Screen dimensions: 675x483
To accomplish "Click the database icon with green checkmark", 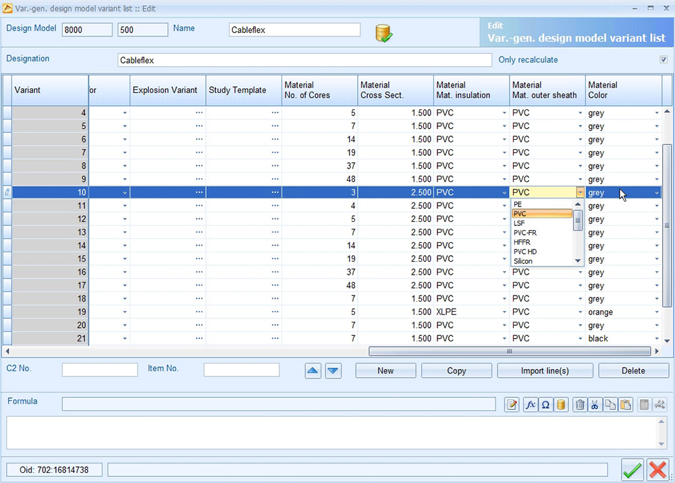I will click(x=384, y=33).
